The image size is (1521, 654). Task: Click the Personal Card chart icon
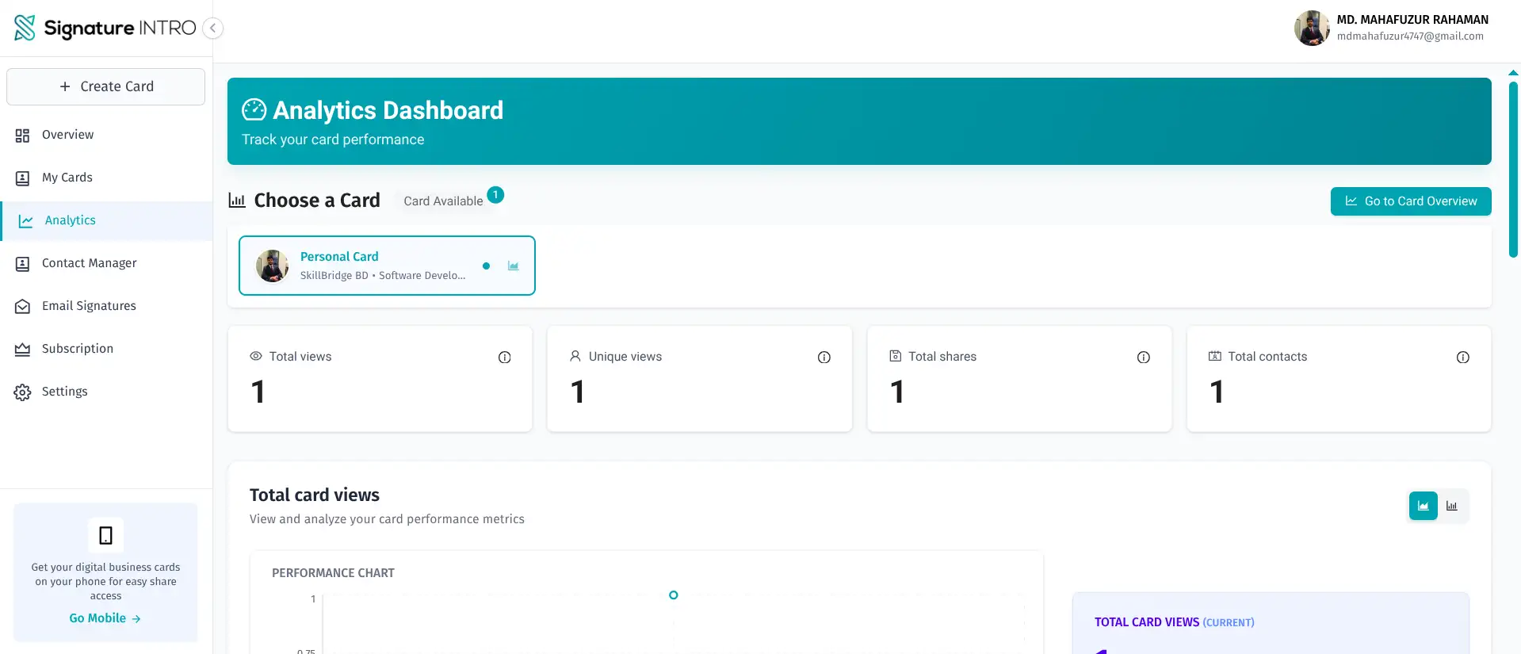click(x=513, y=266)
